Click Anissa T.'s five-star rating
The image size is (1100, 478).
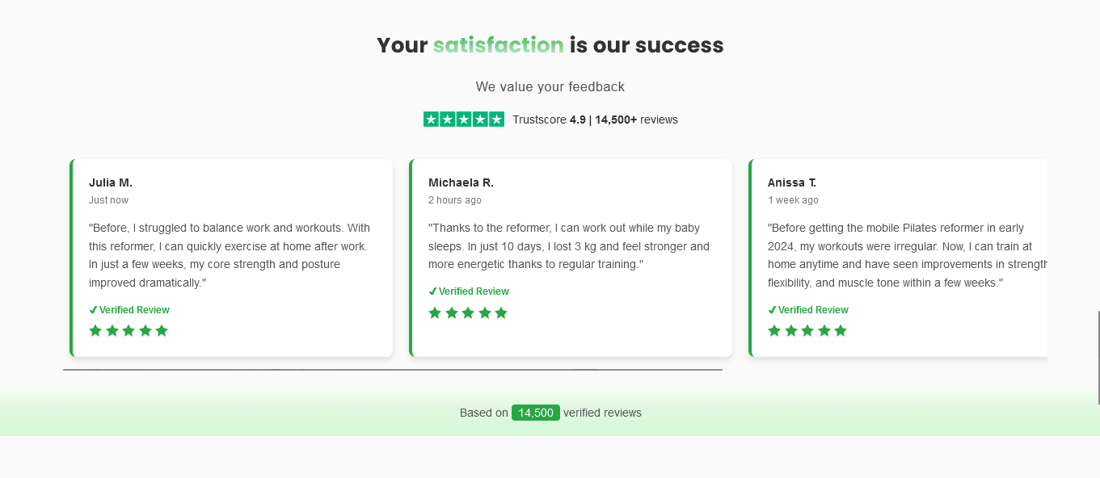point(807,330)
